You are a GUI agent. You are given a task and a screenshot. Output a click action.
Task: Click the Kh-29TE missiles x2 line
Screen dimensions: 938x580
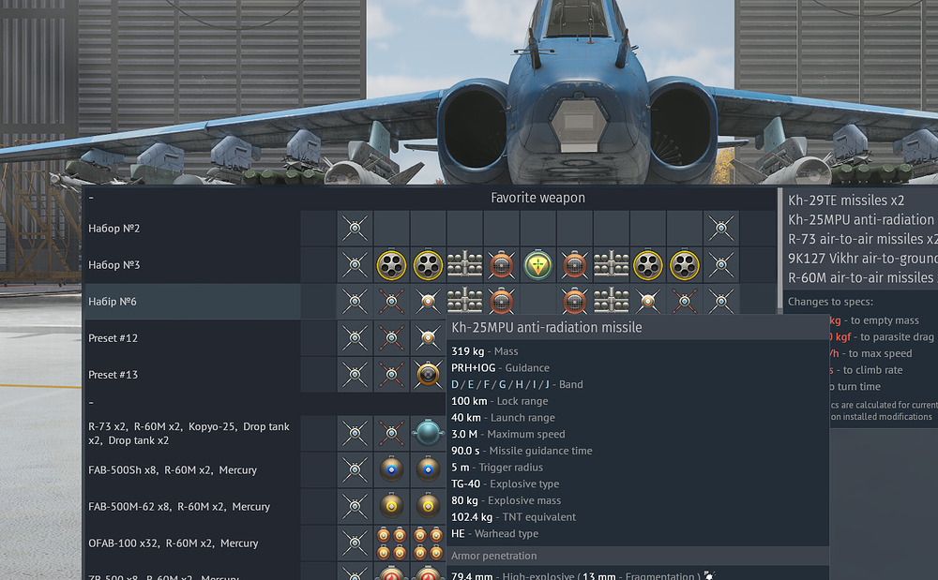pos(846,201)
